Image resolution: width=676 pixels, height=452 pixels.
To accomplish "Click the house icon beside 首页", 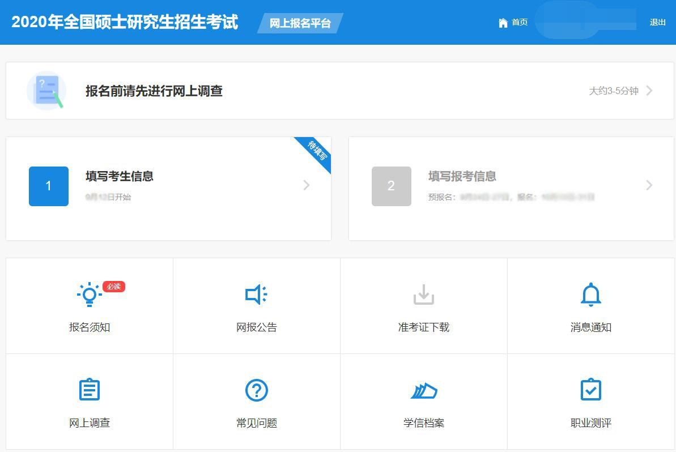I will (503, 22).
